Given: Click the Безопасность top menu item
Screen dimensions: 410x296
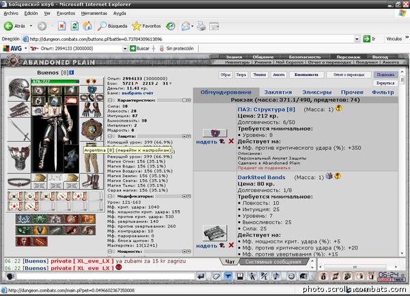Looking at the screenshot, I should pos(305,57).
